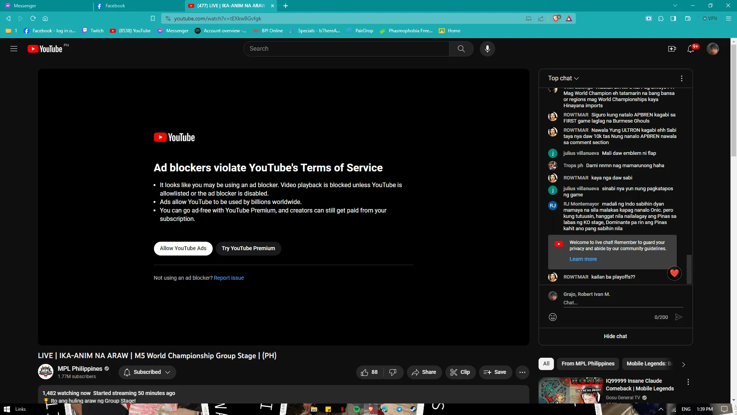Toggle the Brave VPN button
Screen dimensions: 737x415
pyautogui.click(x=710, y=18)
